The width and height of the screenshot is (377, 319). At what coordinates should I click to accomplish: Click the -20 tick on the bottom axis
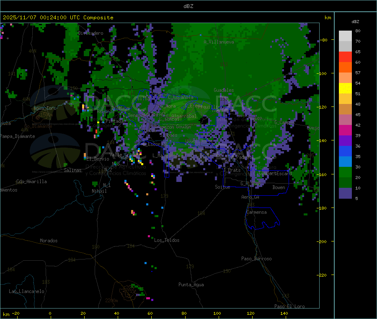pos(16,313)
